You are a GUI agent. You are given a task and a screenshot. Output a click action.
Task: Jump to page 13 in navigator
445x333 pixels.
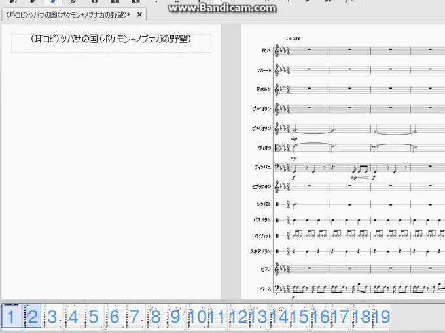259,316
